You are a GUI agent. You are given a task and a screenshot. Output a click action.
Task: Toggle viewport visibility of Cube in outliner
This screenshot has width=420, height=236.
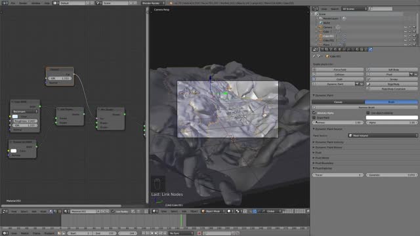406,31
